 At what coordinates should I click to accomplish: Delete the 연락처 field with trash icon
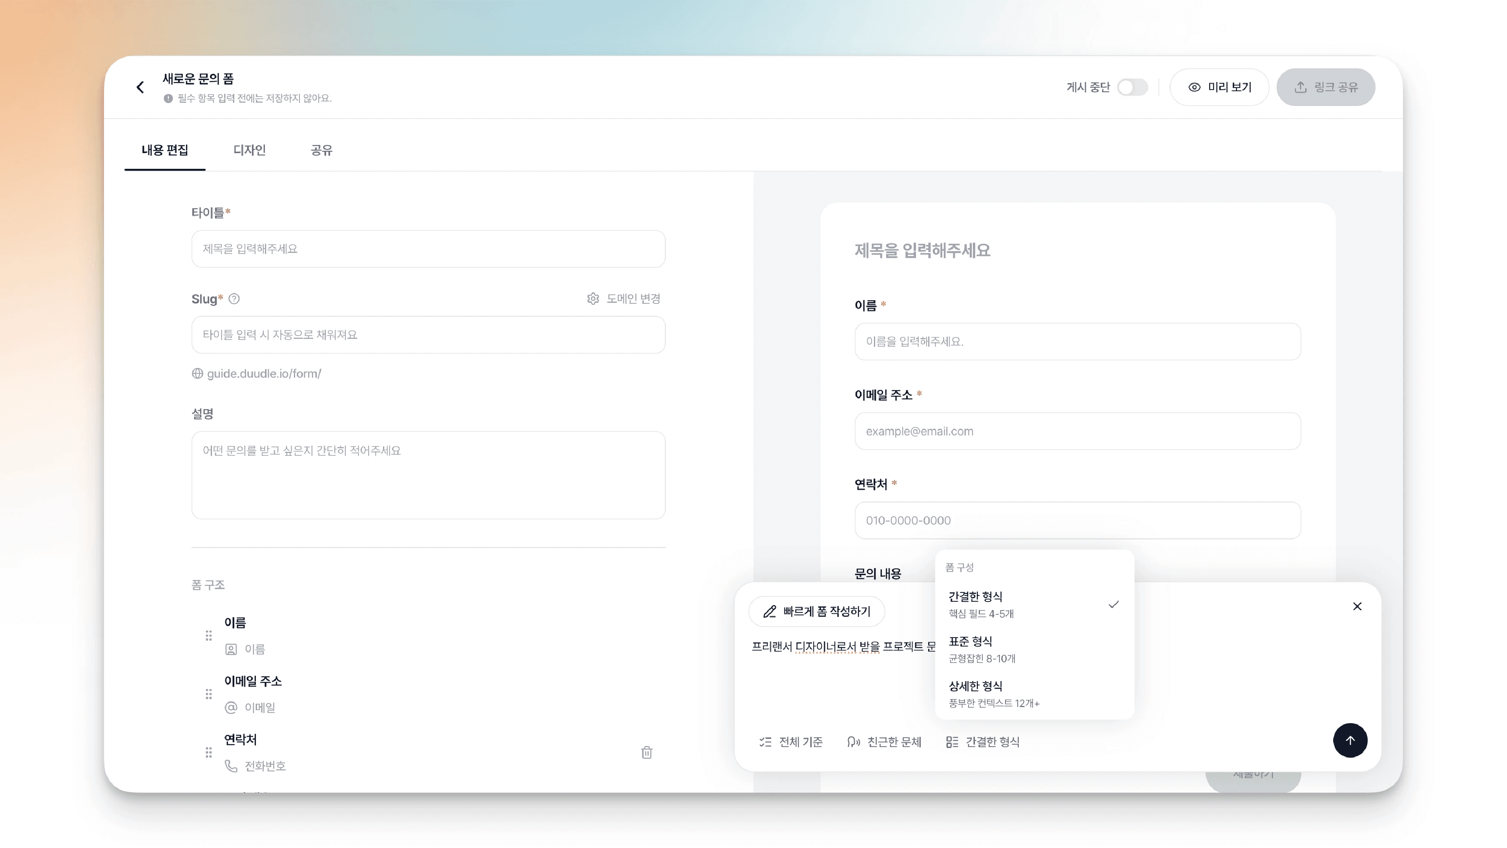(x=646, y=753)
